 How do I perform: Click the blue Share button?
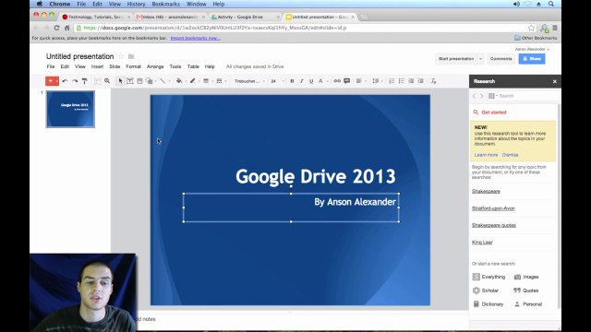532,59
